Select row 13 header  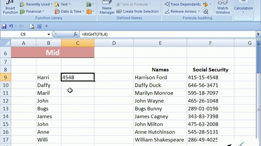5,109
